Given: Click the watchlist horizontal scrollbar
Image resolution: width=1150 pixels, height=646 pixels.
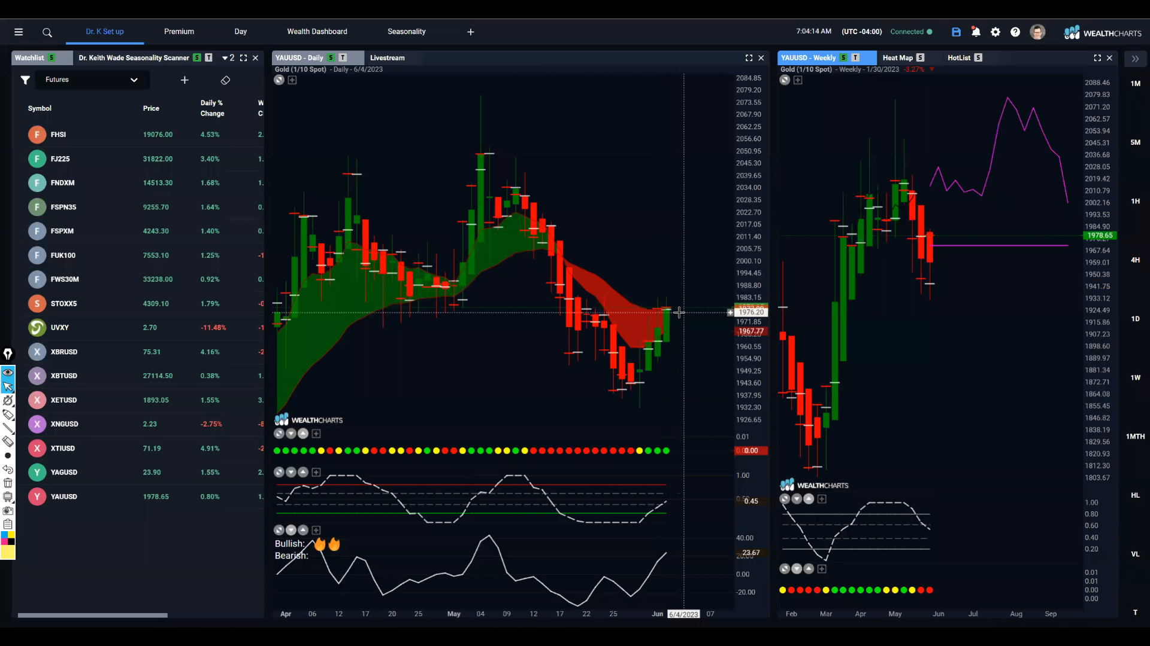Looking at the screenshot, I should click(93, 615).
